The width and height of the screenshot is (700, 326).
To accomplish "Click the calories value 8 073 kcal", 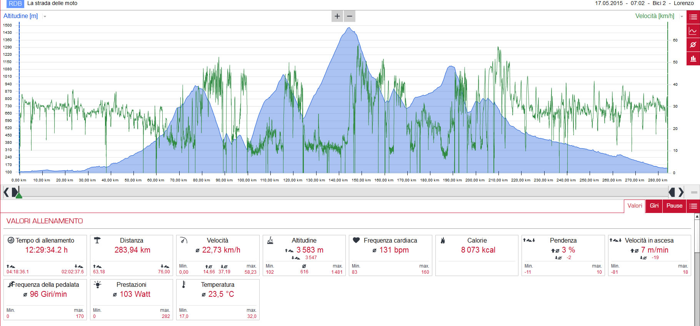I will (478, 250).
